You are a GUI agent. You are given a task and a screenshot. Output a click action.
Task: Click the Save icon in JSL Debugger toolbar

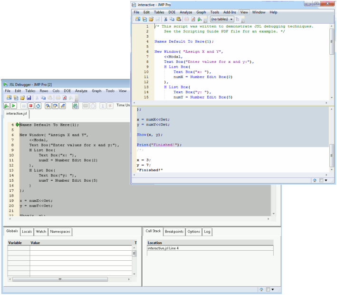(x=29, y=98)
